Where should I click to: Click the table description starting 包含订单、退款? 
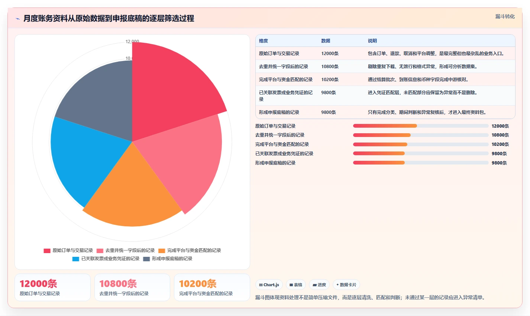tap(437, 54)
